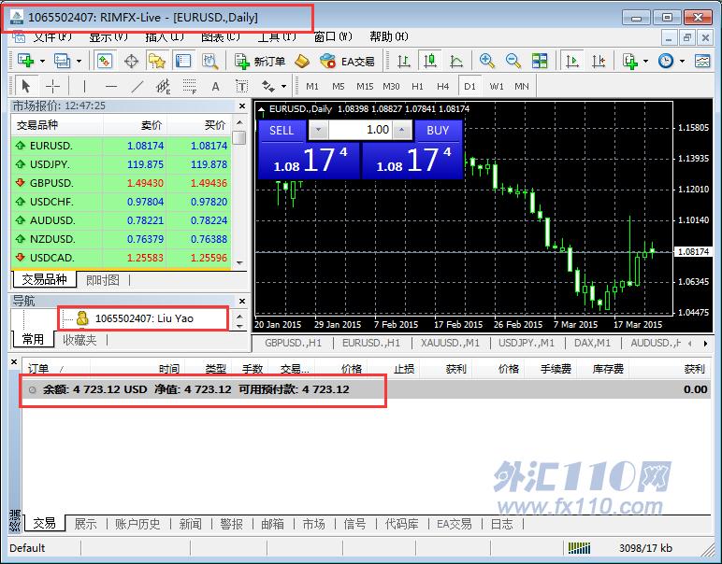
Task: Expand the arrow beside New Chart icon
Action: (x=42, y=61)
